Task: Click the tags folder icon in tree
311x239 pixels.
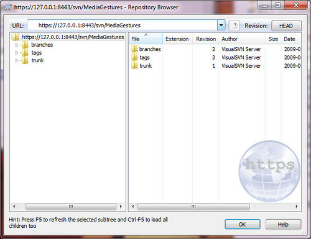Action: [x=25, y=53]
